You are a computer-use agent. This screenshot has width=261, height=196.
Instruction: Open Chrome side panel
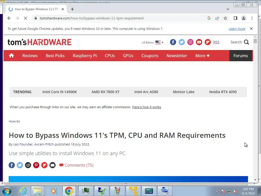tap(235, 18)
